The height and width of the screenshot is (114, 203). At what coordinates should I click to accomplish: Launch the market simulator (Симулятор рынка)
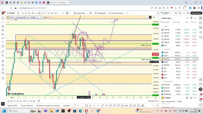(115, 13)
